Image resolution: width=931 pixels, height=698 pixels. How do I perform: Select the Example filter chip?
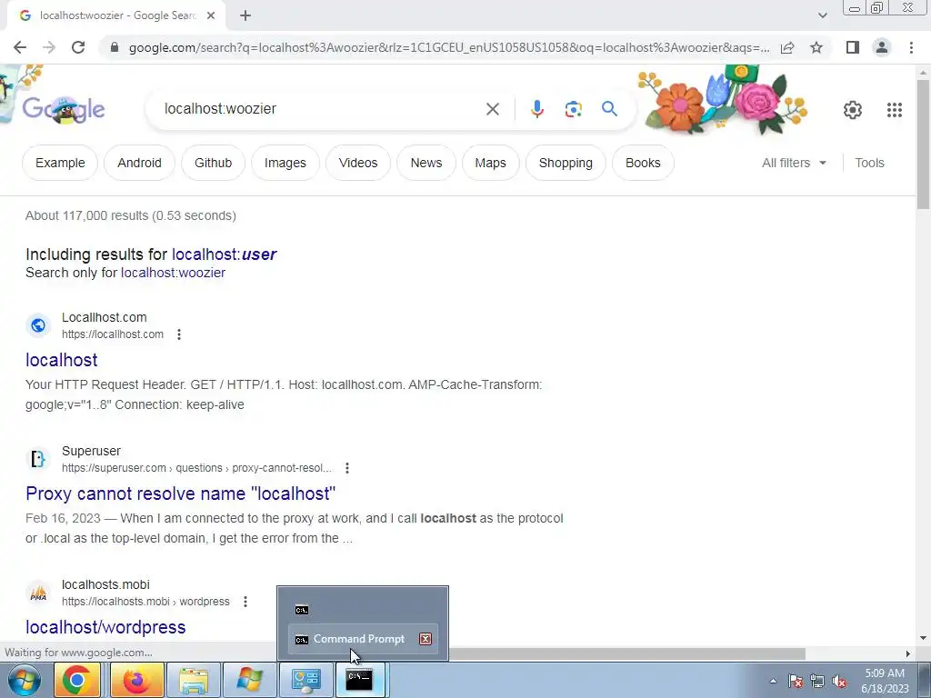coord(60,163)
